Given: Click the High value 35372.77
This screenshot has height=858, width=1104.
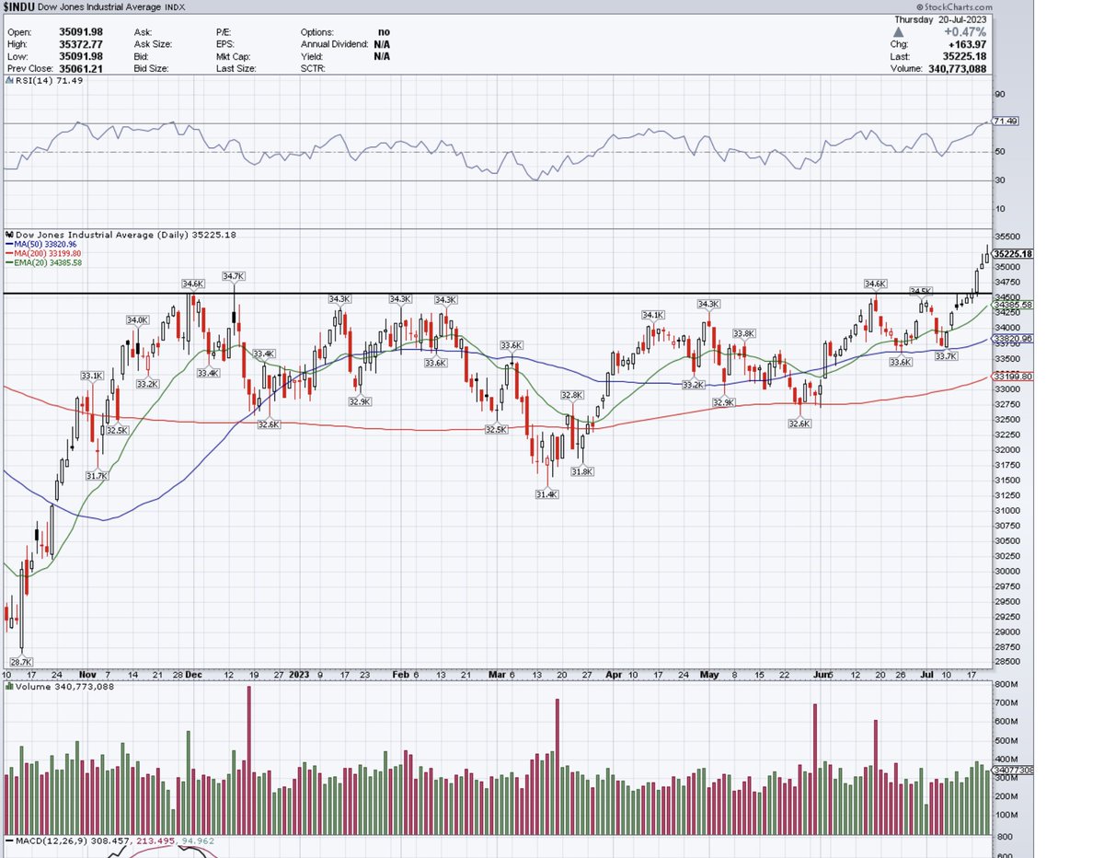Looking at the screenshot, I should tap(80, 43).
